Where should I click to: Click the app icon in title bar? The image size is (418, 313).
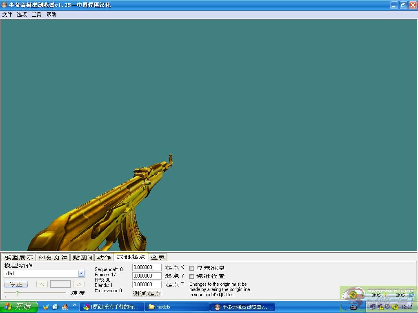coord(4,5)
